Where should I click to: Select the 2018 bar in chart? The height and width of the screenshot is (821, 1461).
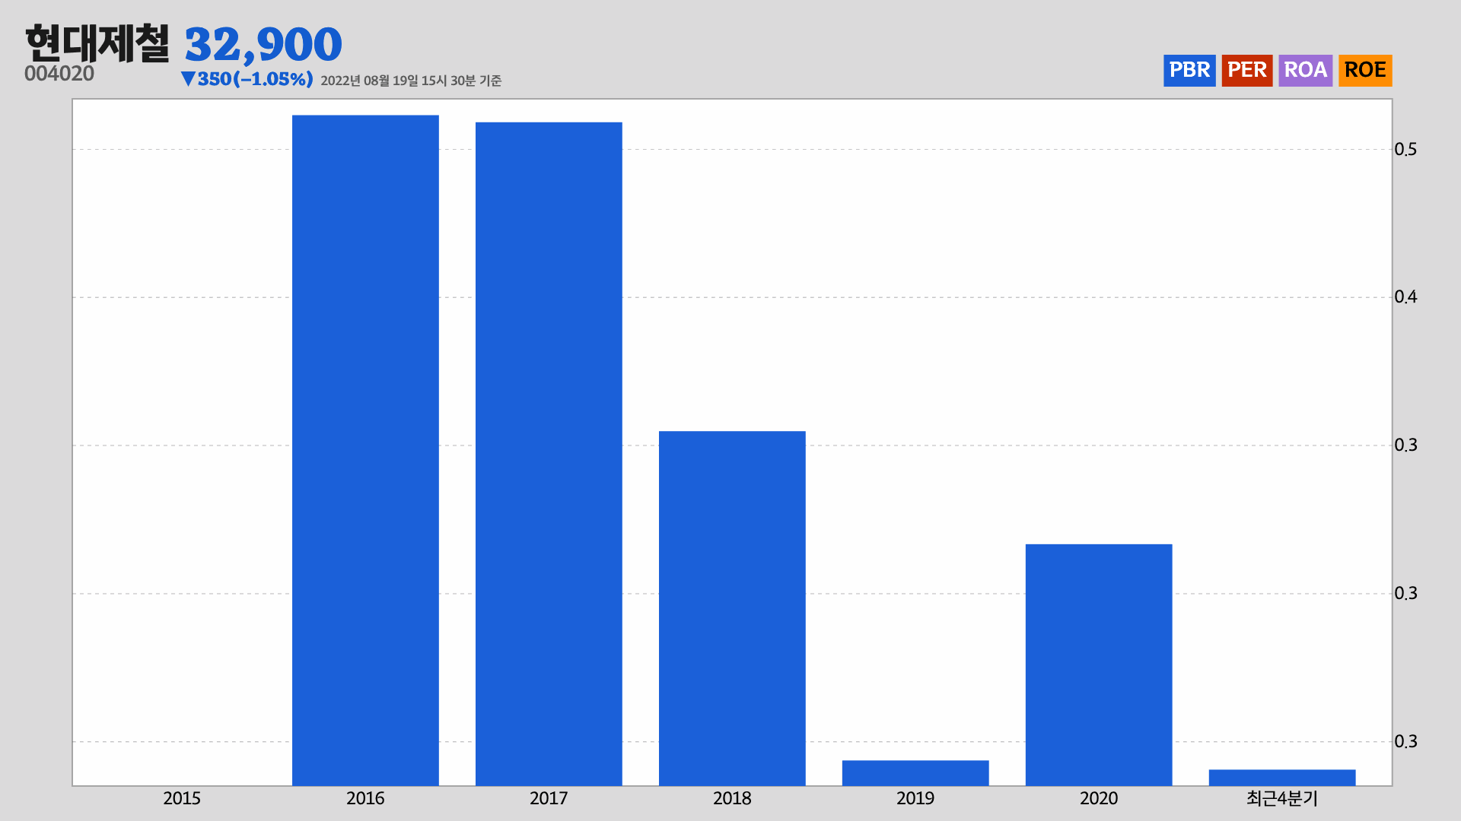[732, 608]
